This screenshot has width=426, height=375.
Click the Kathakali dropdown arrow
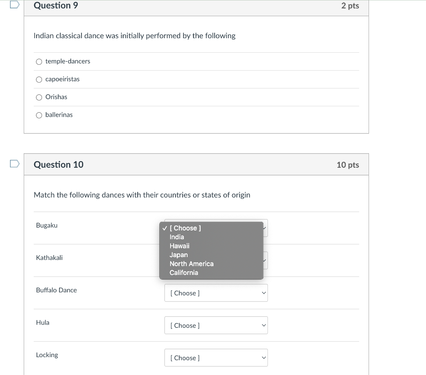coord(265,261)
